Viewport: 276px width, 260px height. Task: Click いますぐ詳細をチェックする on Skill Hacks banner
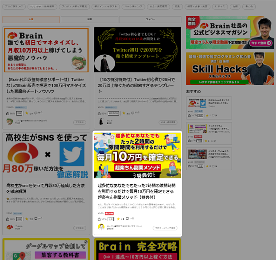(219, 82)
